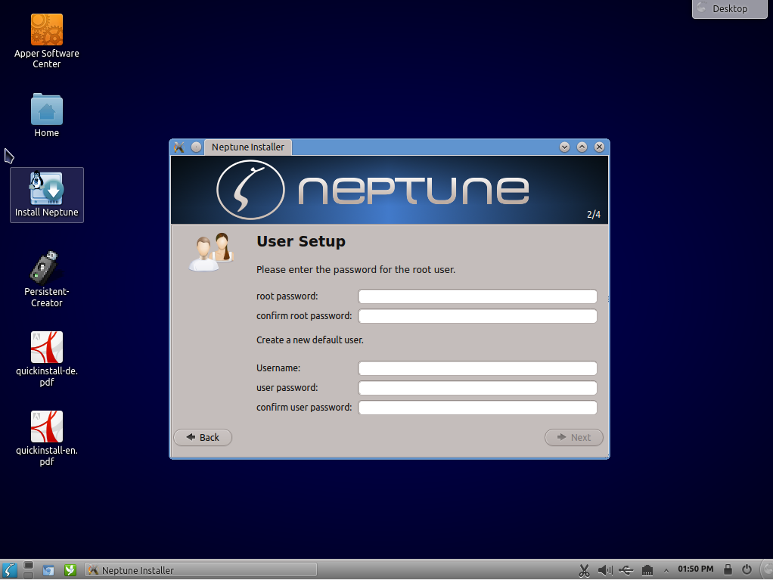Image resolution: width=773 pixels, height=580 pixels.
Task: Click the Neptune logo banner
Action: click(x=390, y=190)
